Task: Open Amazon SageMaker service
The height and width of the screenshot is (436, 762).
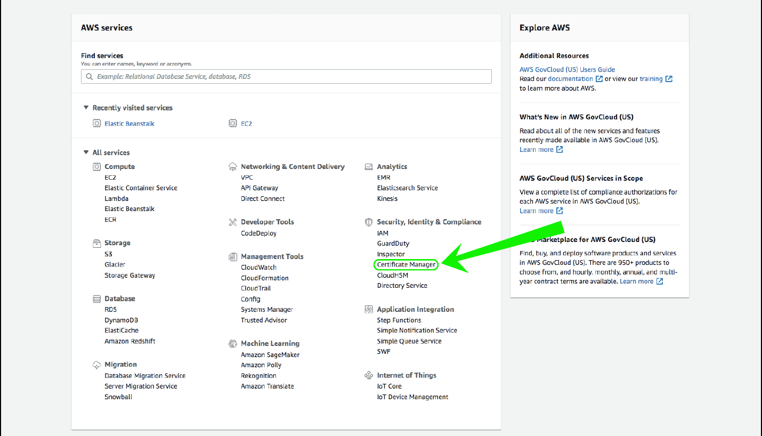Action: pyautogui.click(x=270, y=355)
